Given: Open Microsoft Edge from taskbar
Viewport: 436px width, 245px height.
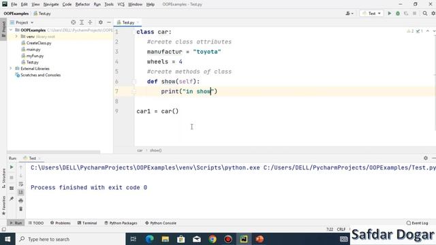Looking at the screenshot, I should coord(150,239).
